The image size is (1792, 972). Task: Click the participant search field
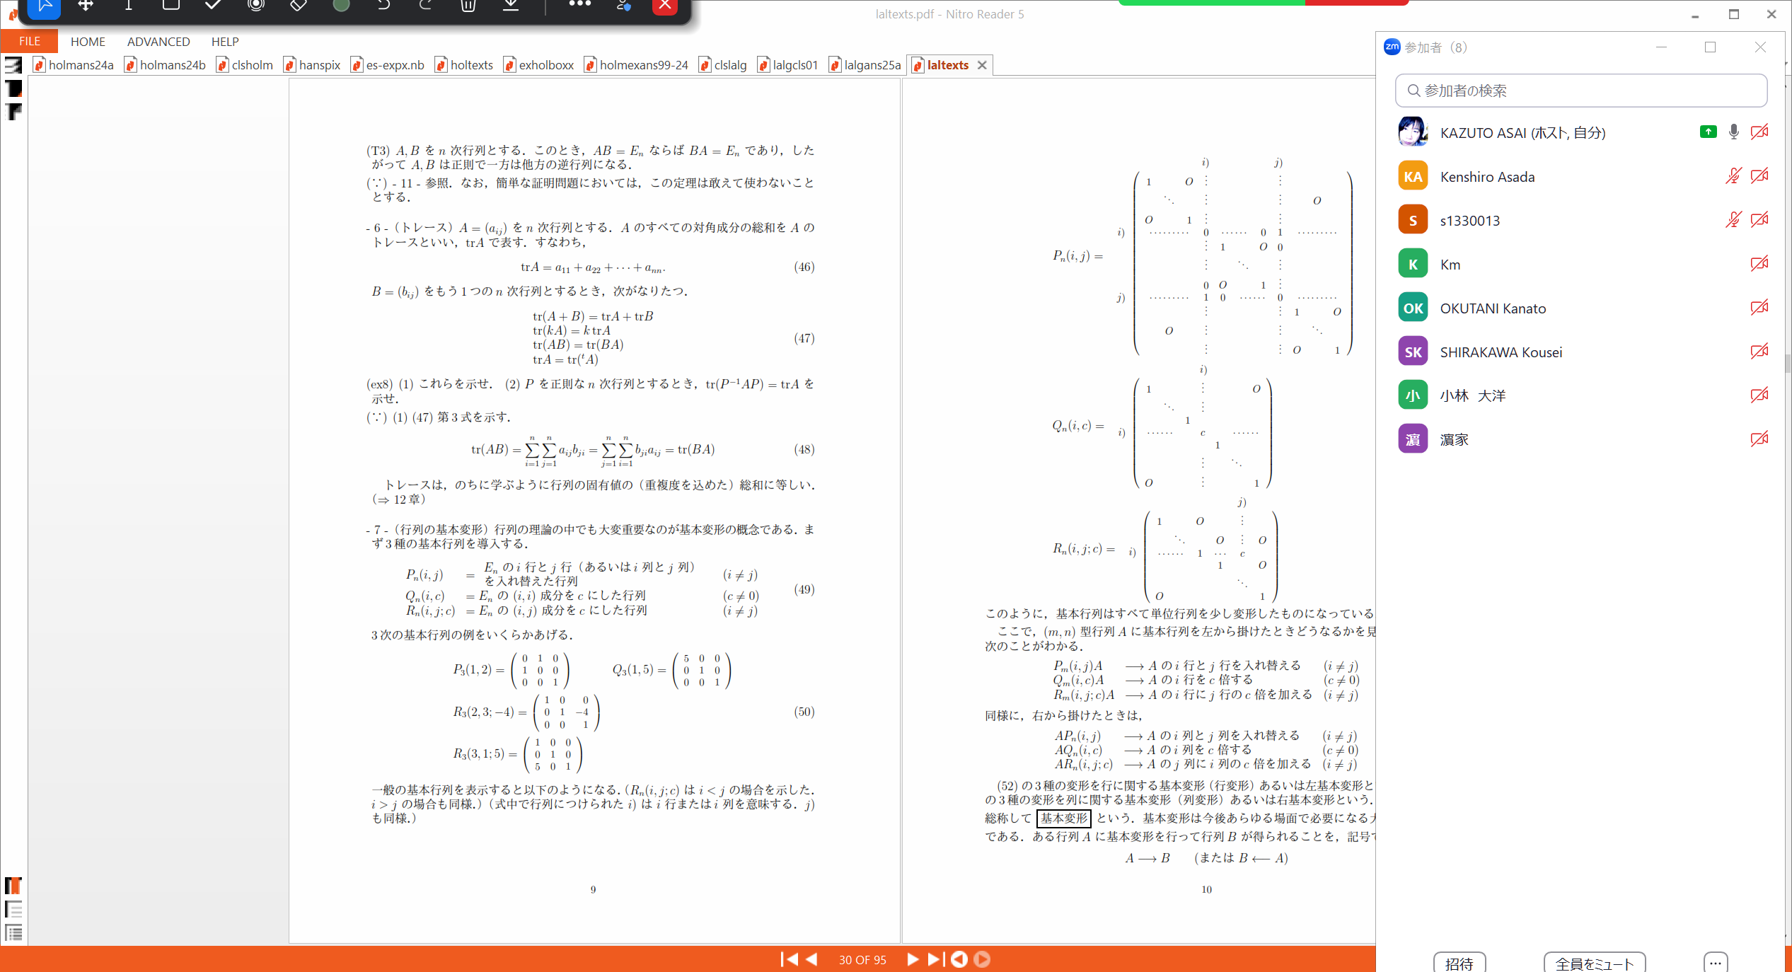pyautogui.click(x=1581, y=91)
